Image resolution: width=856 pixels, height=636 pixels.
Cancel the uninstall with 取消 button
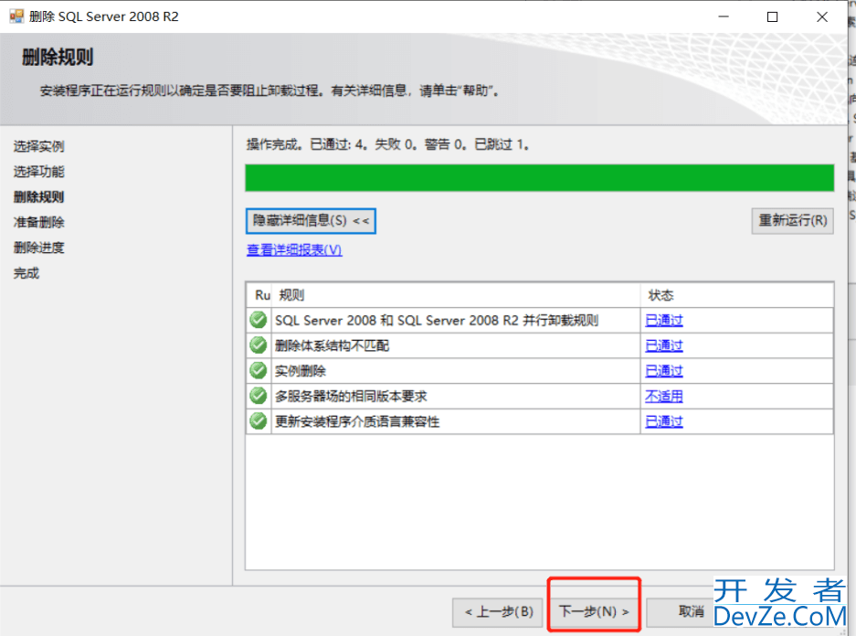point(692,611)
